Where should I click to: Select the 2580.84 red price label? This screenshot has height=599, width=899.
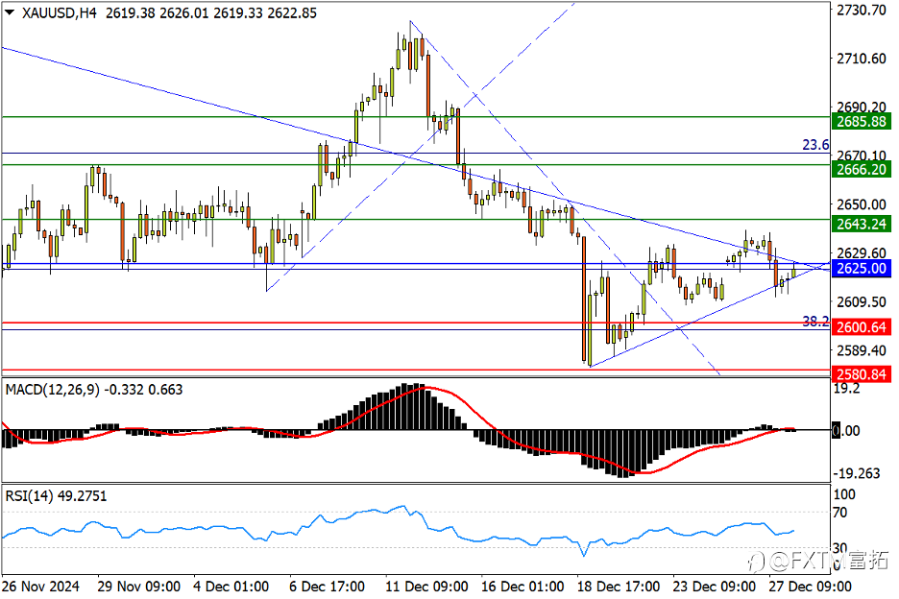(x=862, y=374)
